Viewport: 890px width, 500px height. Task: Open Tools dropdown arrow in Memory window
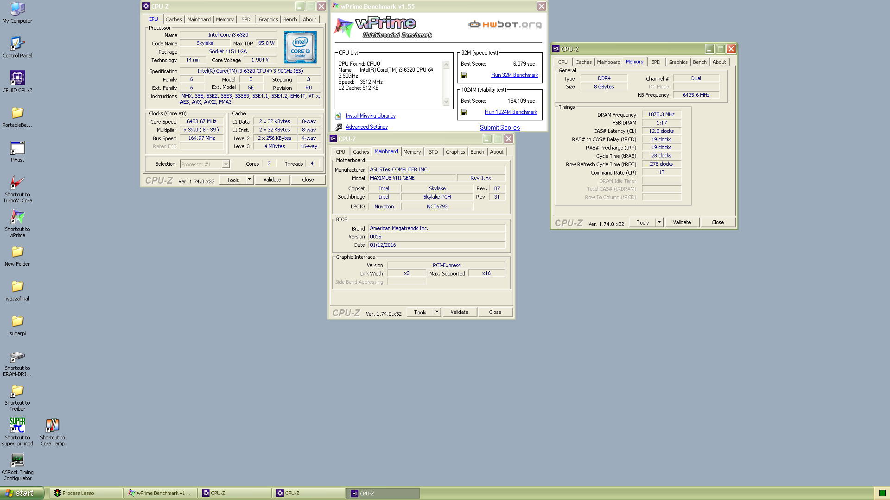[x=659, y=222]
